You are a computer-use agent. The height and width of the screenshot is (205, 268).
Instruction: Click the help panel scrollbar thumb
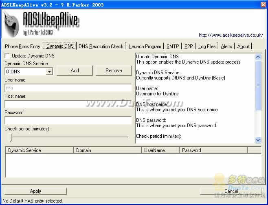click(258, 86)
